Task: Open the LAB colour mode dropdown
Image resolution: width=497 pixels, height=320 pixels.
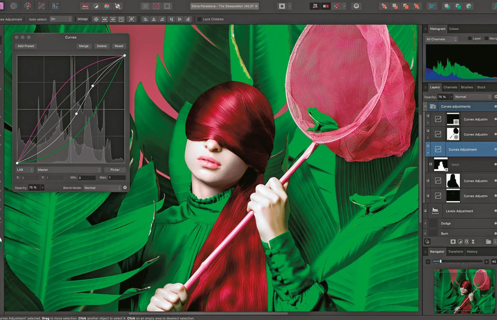Action: click(x=25, y=170)
